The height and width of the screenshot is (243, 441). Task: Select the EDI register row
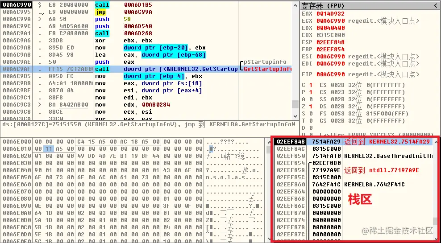pyautogui.click(x=361, y=64)
